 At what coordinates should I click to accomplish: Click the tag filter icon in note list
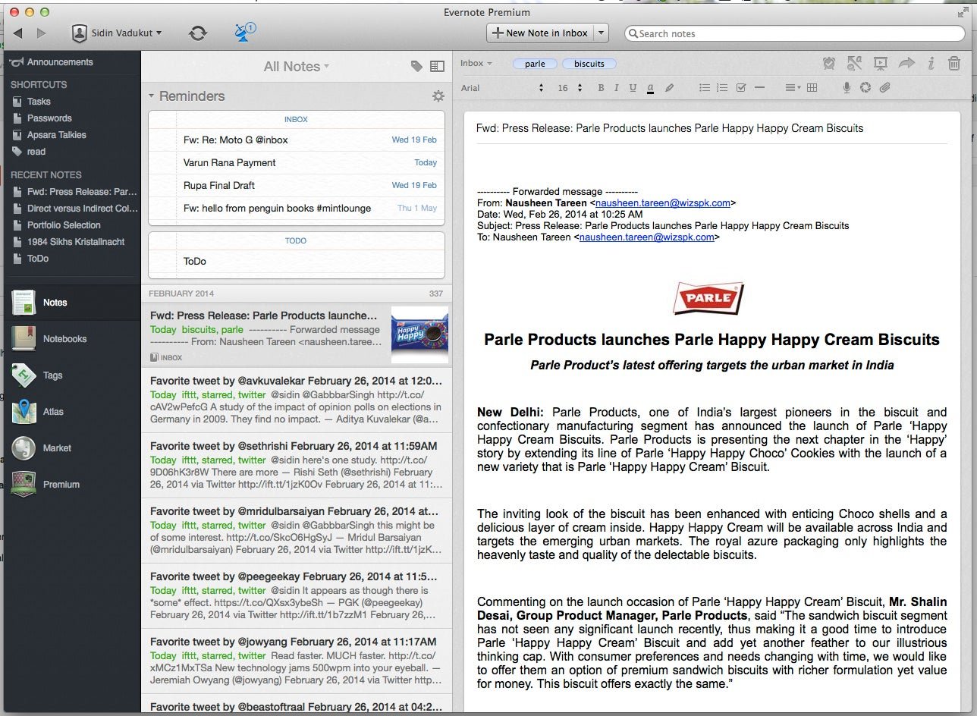click(x=416, y=66)
